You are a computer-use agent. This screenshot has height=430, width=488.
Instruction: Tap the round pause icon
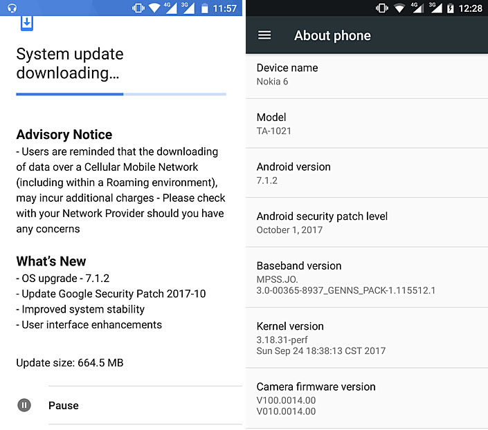coord(24,405)
